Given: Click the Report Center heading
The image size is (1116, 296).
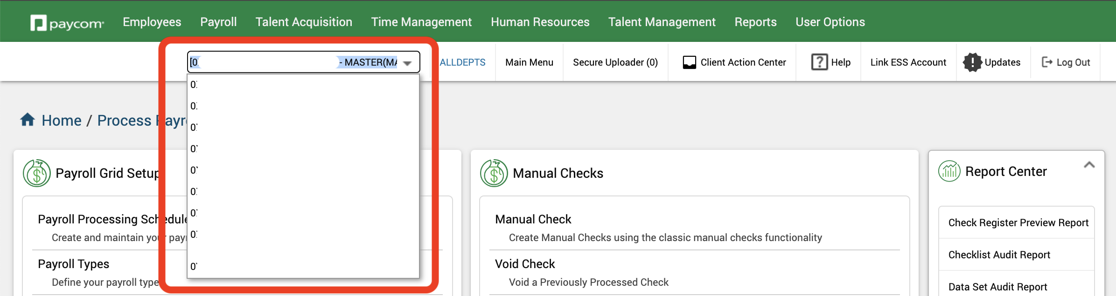Looking at the screenshot, I should (1006, 172).
